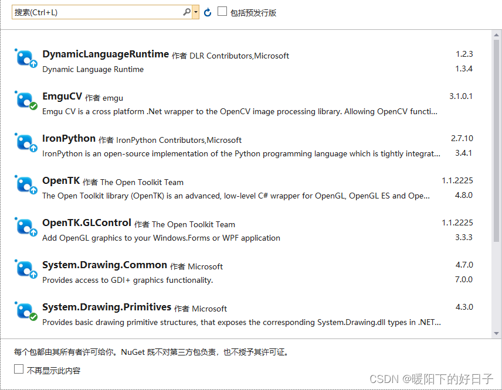This screenshot has width=502, height=390.
Task: Select the EmguCV package title
Action: [x=62, y=96]
